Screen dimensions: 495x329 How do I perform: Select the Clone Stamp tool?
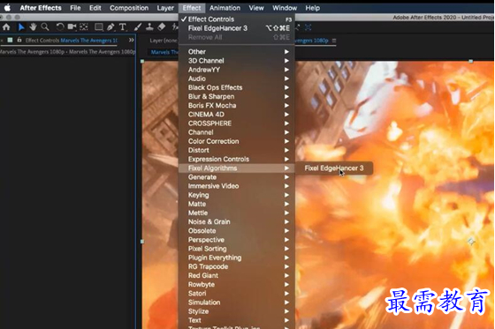click(149, 27)
